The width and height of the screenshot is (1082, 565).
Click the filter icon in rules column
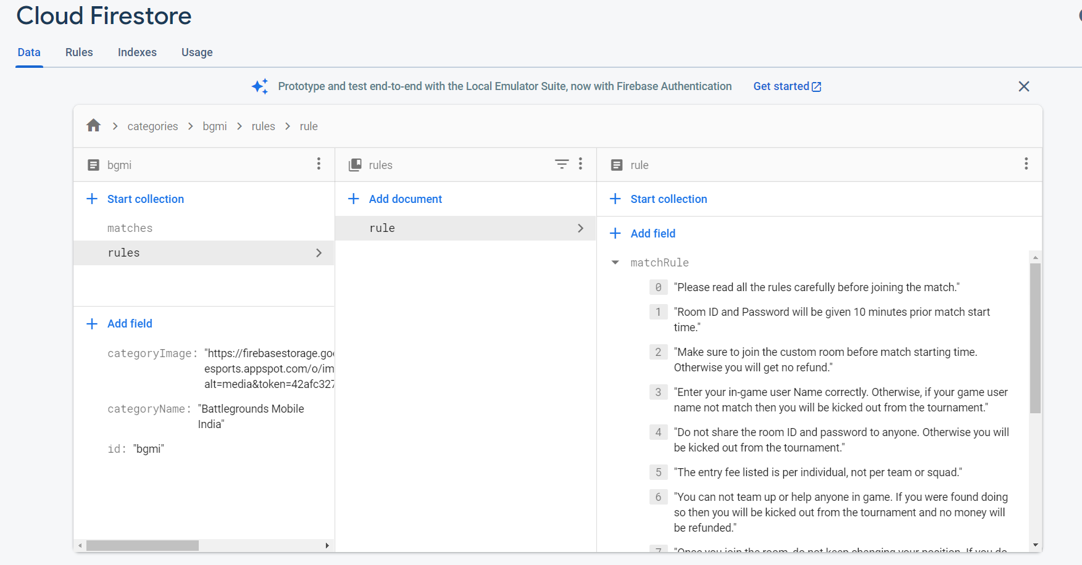(562, 164)
